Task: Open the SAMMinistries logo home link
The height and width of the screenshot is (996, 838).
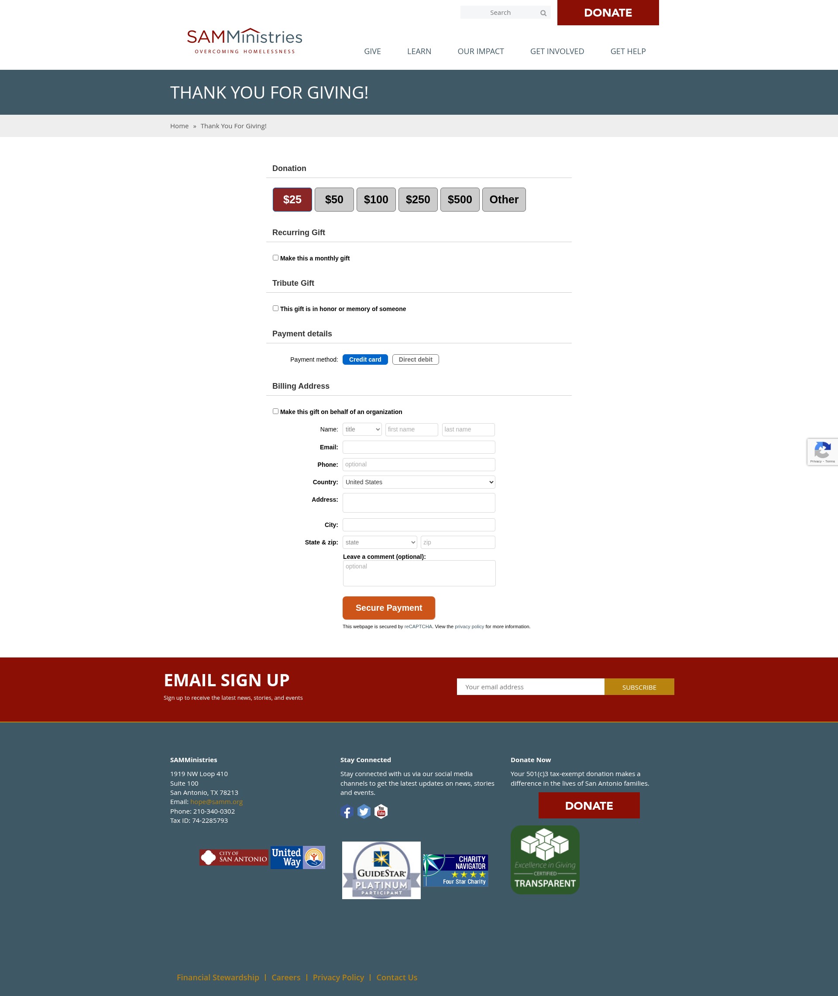Action: 244,41
